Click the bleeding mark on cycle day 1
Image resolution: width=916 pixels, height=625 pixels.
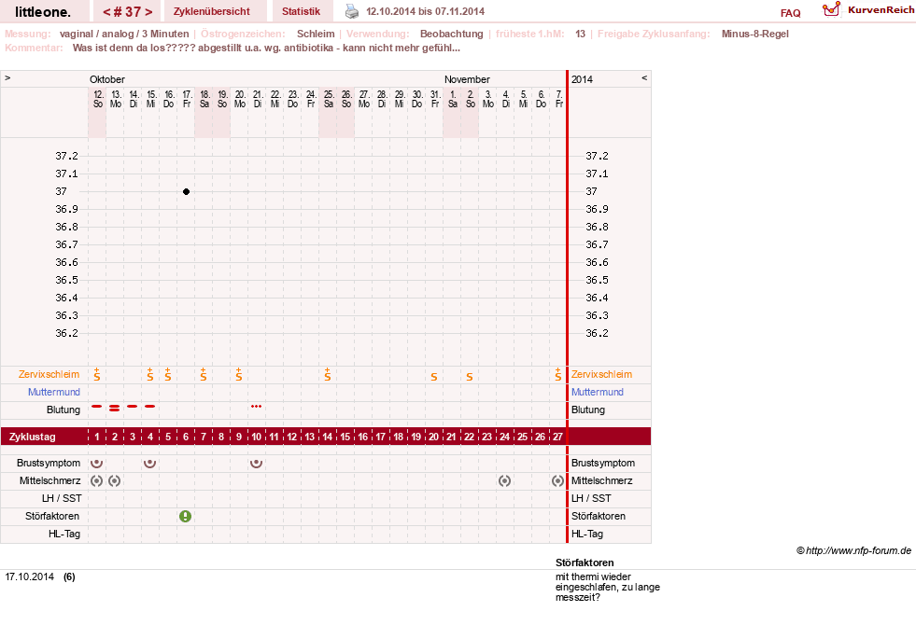pyautogui.click(x=97, y=406)
